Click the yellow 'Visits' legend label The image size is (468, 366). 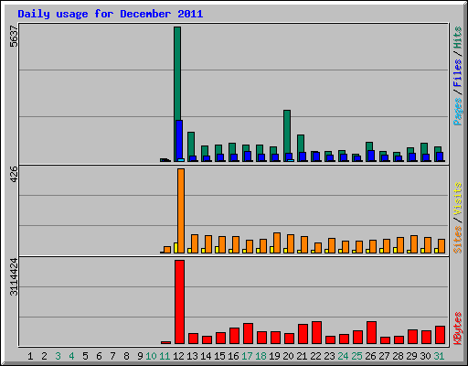coord(458,199)
